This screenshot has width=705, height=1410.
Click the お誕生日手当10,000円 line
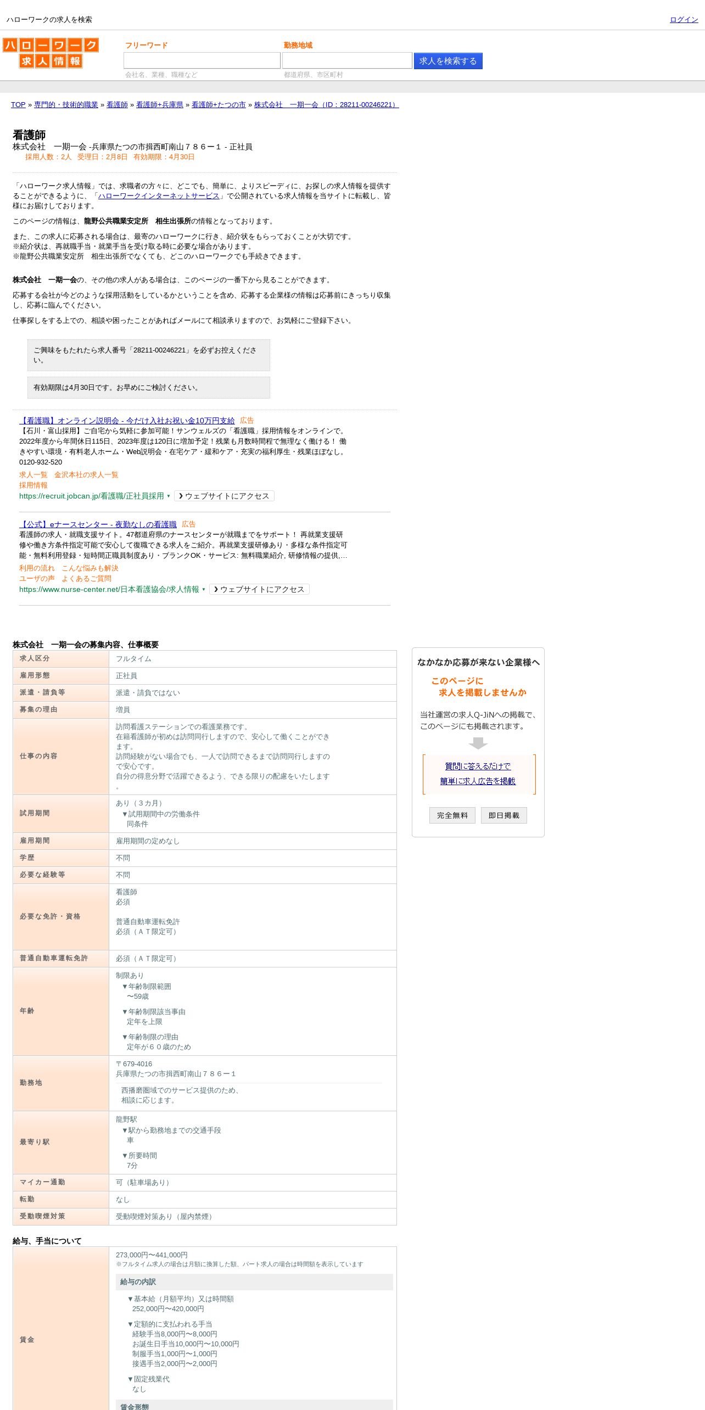186,1344
